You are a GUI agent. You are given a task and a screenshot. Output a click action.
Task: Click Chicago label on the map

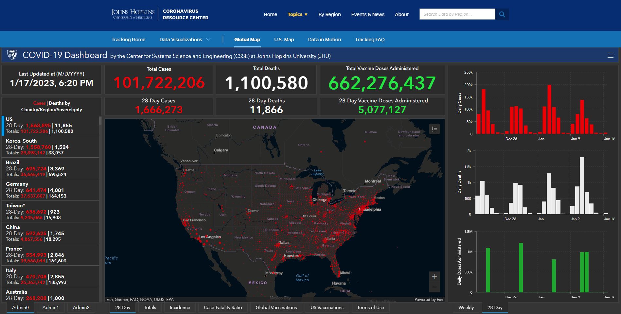pyautogui.click(x=320, y=200)
